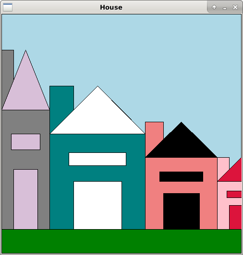Close the House window
This screenshot has width=243, height=255.
click(x=235, y=7)
